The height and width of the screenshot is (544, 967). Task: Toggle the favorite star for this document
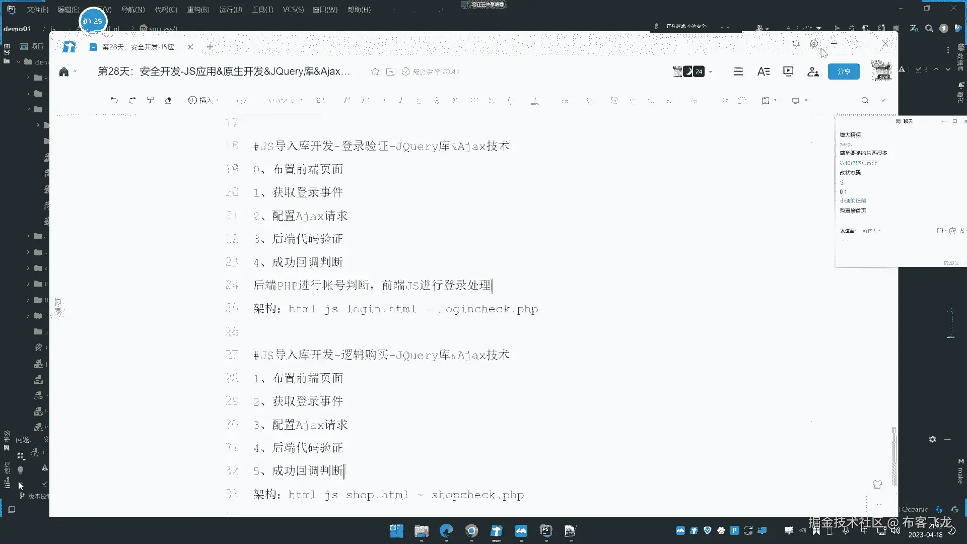click(x=375, y=72)
